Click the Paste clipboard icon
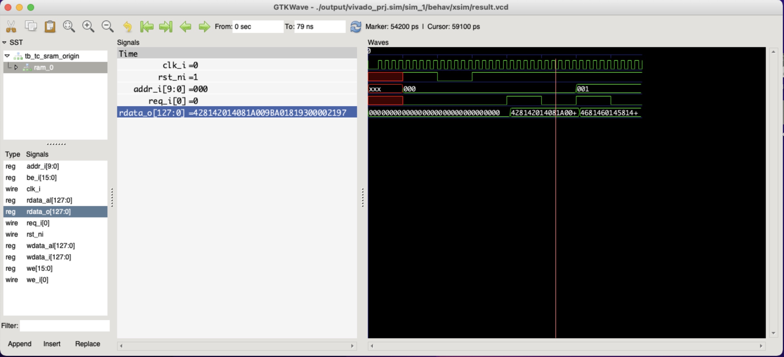Viewport: 784px width, 357px height. click(x=50, y=26)
